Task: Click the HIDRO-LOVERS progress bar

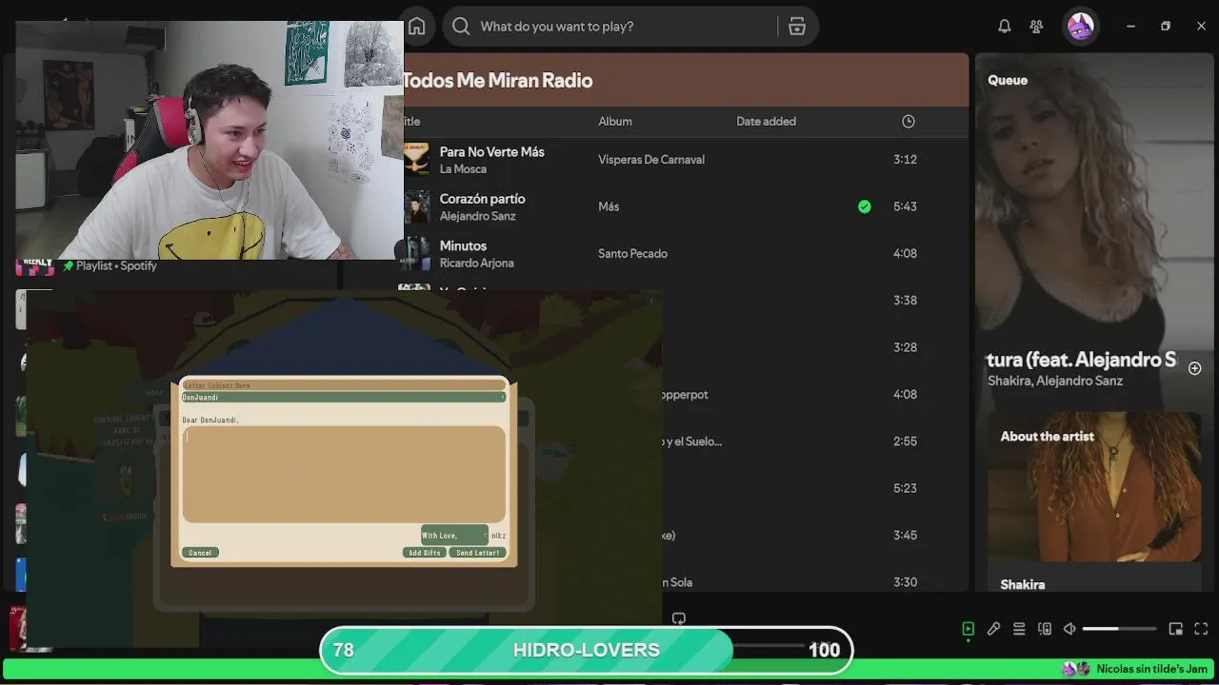Action: (x=586, y=650)
